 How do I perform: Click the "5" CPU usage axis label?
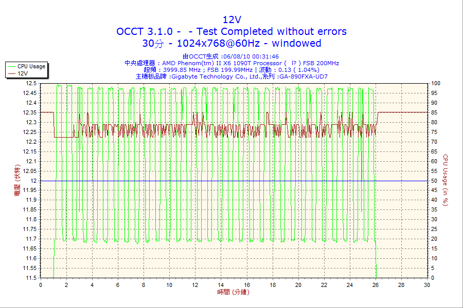(x=433, y=268)
